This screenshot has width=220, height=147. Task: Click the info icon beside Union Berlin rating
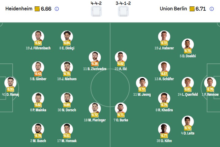pyautogui.click(x=211, y=9)
